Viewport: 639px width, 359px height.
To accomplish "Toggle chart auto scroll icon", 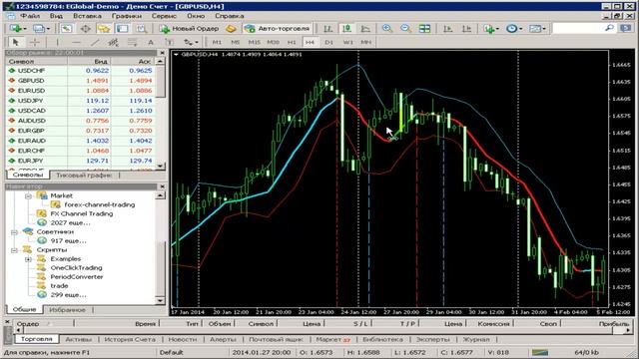I will pyautogui.click(x=447, y=29).
